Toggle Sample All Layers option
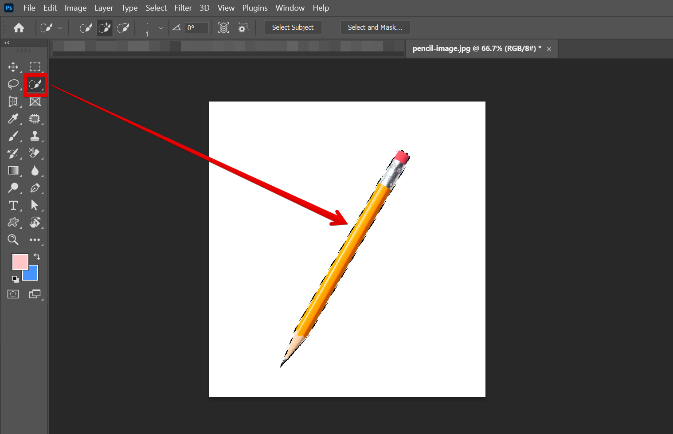 [x=223, y=28]
